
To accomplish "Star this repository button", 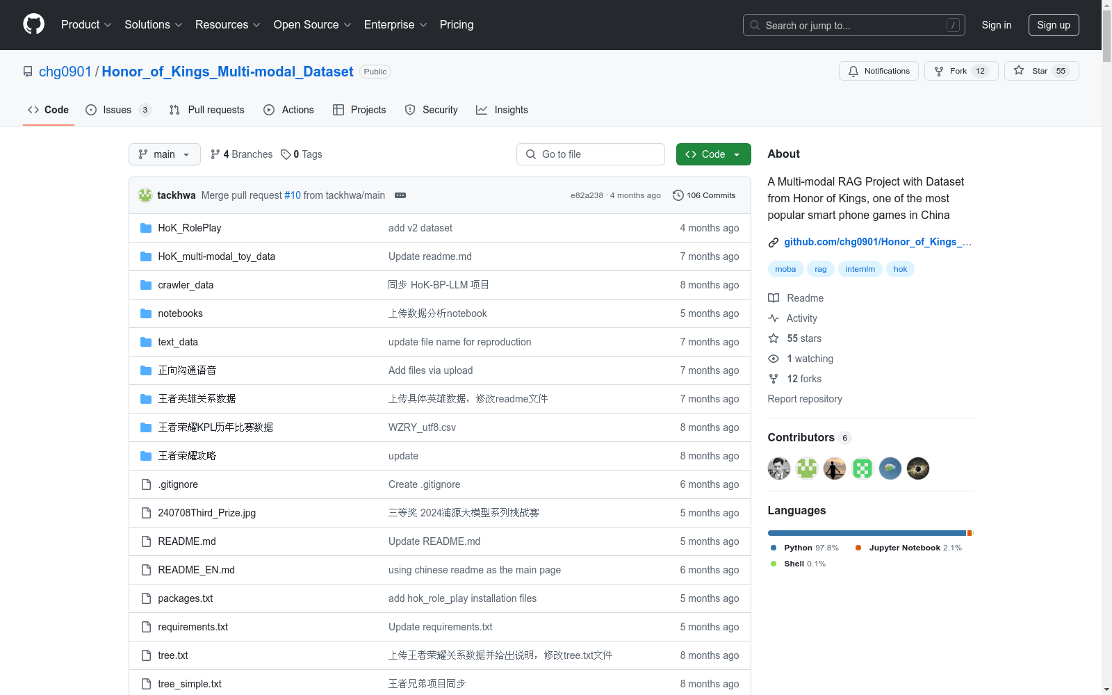I will 1042,71.
